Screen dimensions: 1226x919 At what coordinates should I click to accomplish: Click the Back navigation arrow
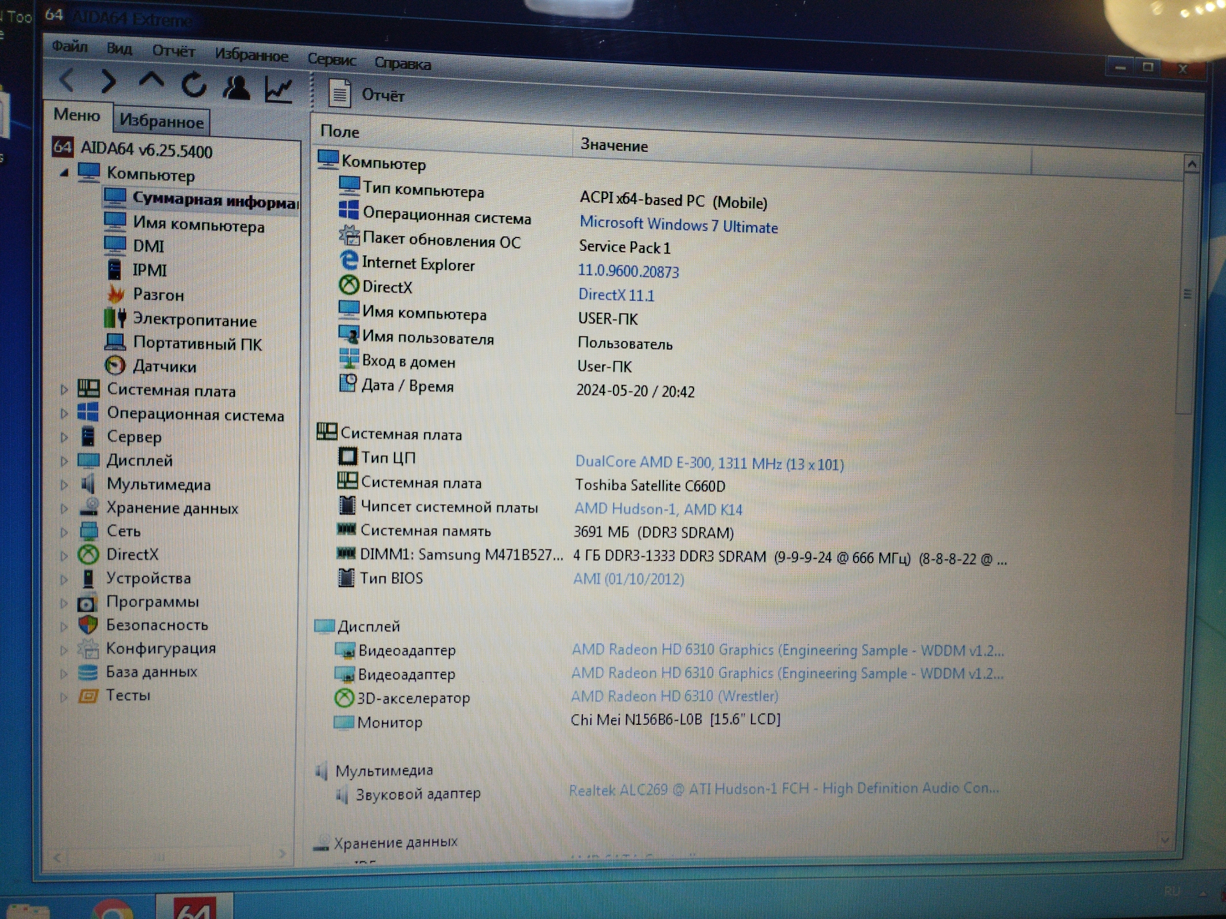(x=68, y=80)
